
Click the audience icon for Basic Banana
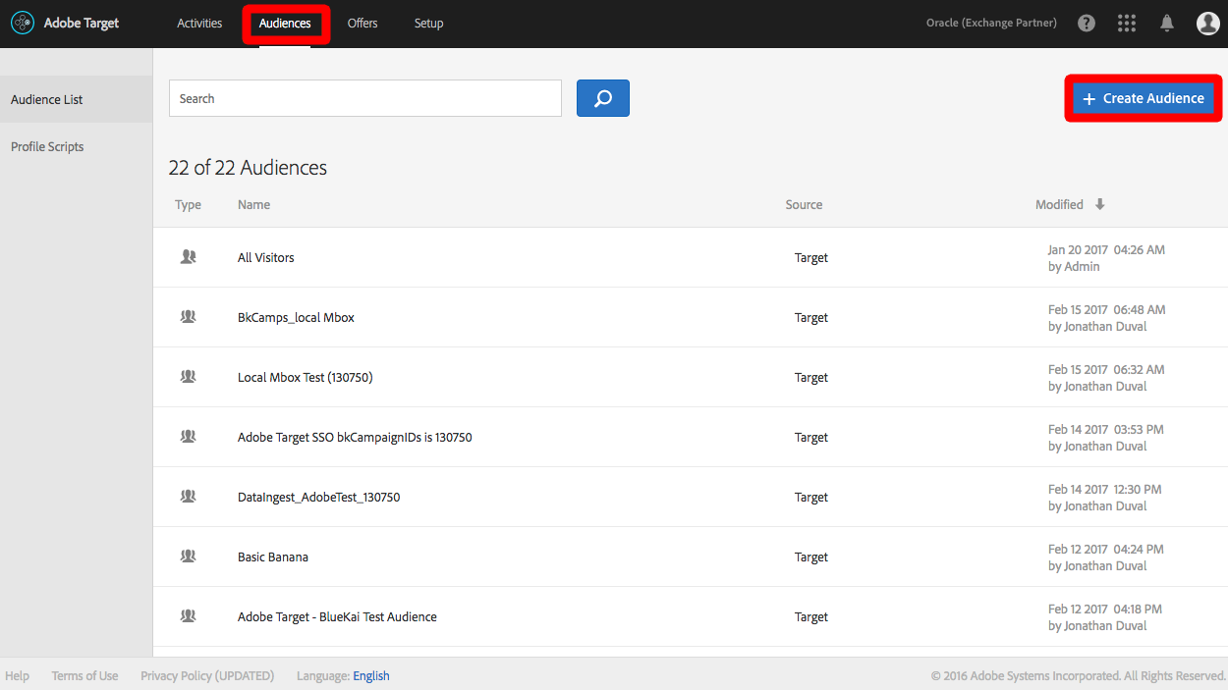[x=189, y=557]
